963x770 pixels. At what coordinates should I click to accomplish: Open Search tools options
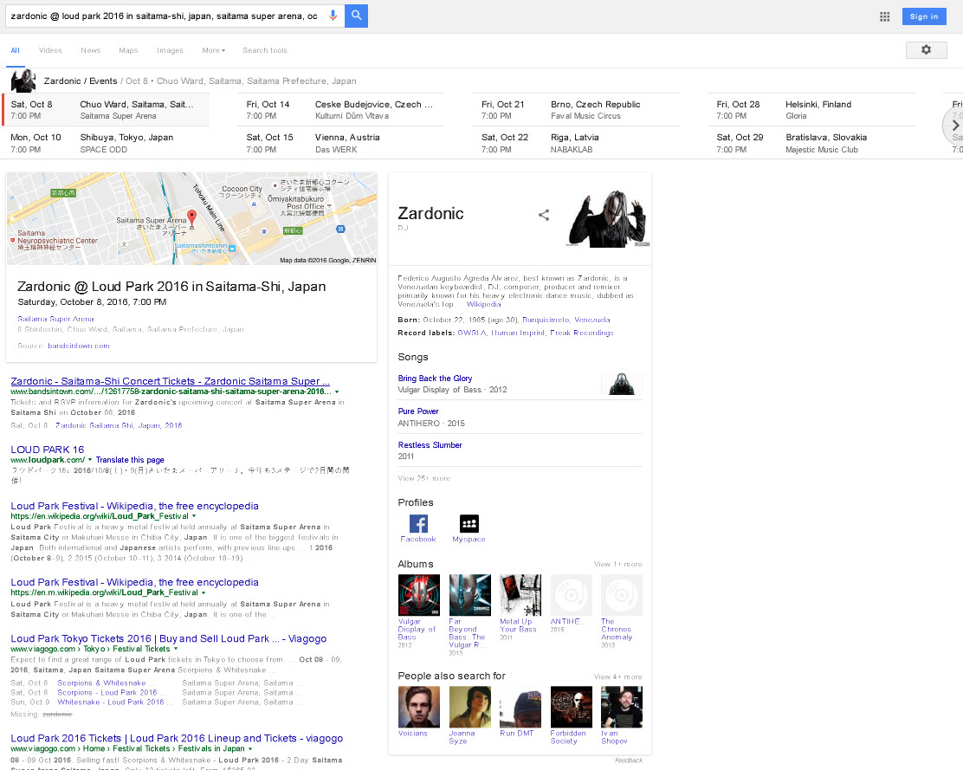tap(265, 50)
